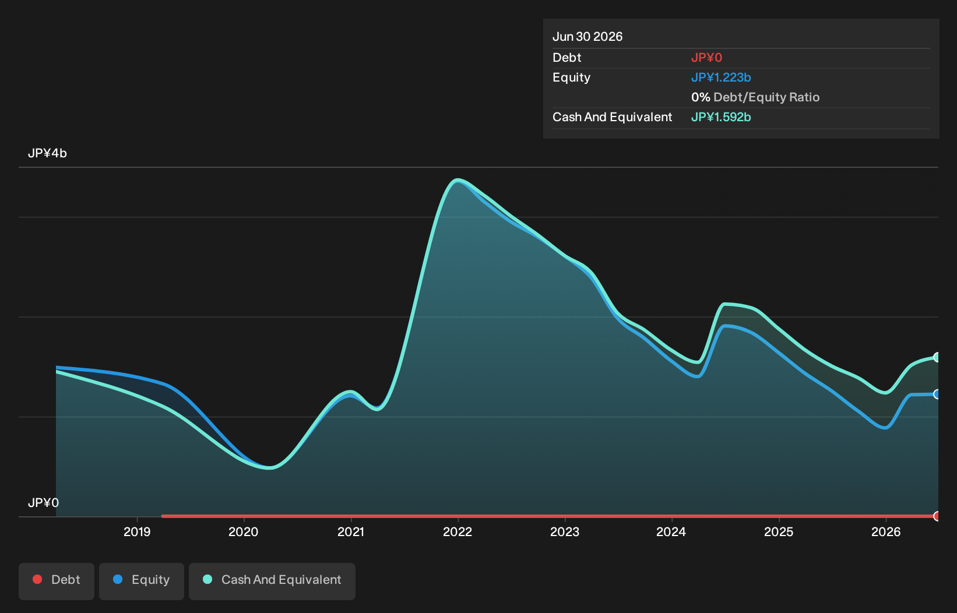Screen dimensions: 957x613
Task: Click the JP¥1.592b cash value
Action: 721,117
